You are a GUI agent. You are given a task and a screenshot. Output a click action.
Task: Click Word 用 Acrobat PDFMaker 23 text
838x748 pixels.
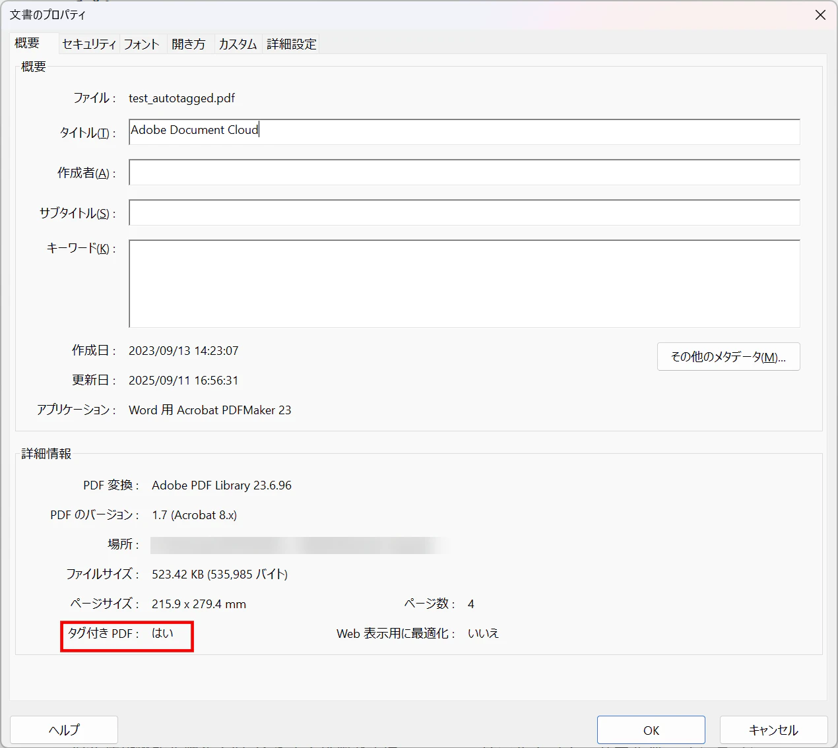[x=210, y=410]
